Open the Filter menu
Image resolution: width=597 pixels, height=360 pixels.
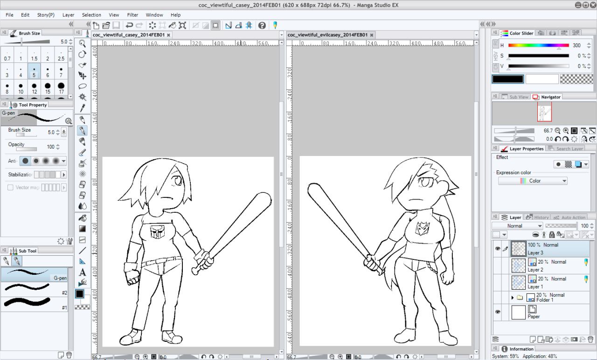(132, 15)
